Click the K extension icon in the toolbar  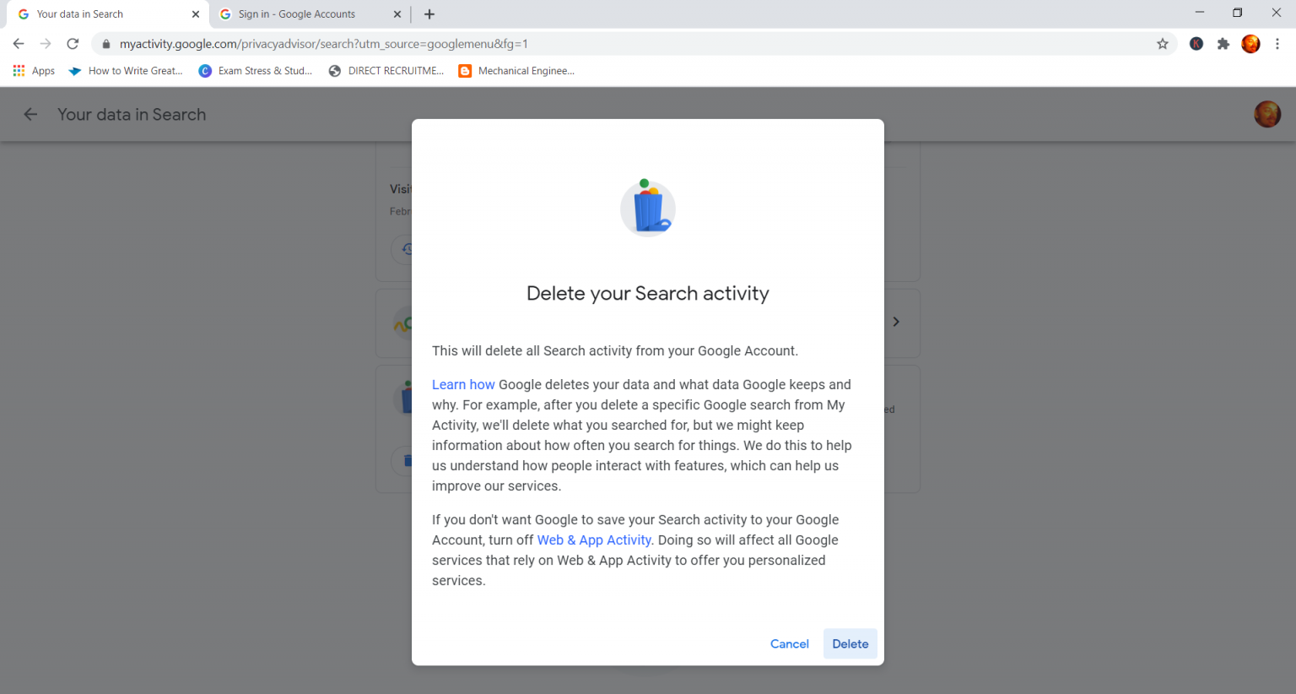point(1196,43)
